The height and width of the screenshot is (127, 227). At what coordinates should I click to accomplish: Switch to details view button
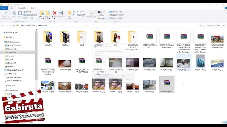tap(222, 122)
